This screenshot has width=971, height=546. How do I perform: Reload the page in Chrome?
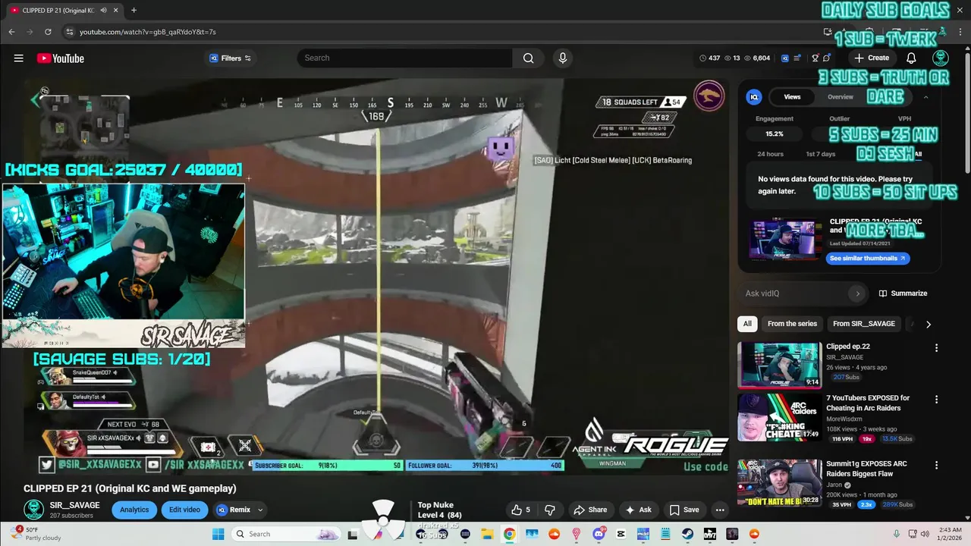coord(48,32)
